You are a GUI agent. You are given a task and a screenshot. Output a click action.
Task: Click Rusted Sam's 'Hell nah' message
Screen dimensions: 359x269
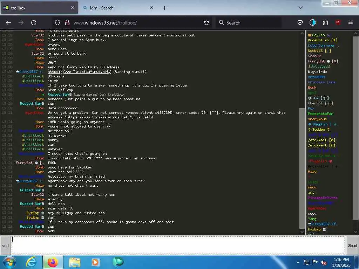click(56, 204)
